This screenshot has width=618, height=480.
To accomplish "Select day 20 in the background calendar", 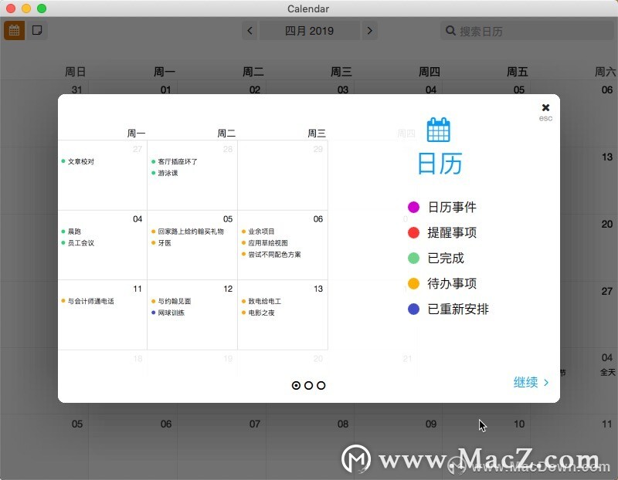I will click(x=607, y=224).
